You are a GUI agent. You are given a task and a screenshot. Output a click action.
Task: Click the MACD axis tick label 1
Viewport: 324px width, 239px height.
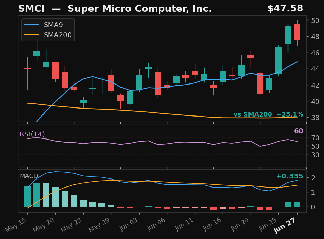[x=313, y=192]
